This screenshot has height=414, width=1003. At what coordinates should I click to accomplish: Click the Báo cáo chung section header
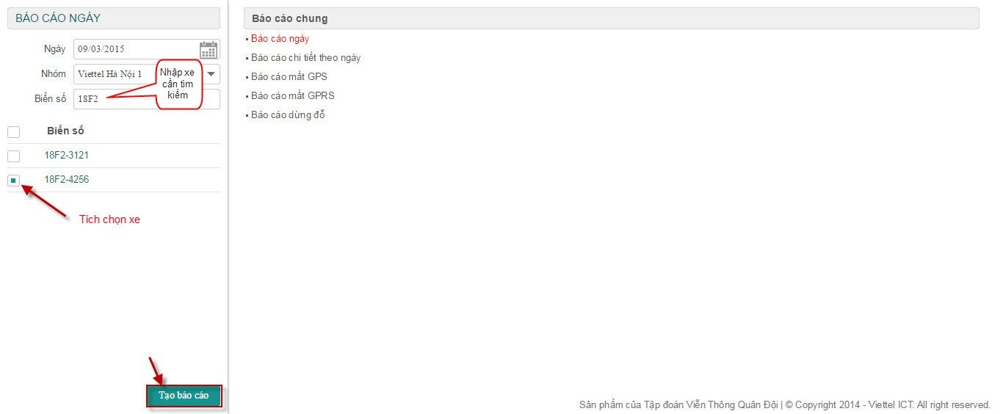pyautogui.click(x=612, y=18)
